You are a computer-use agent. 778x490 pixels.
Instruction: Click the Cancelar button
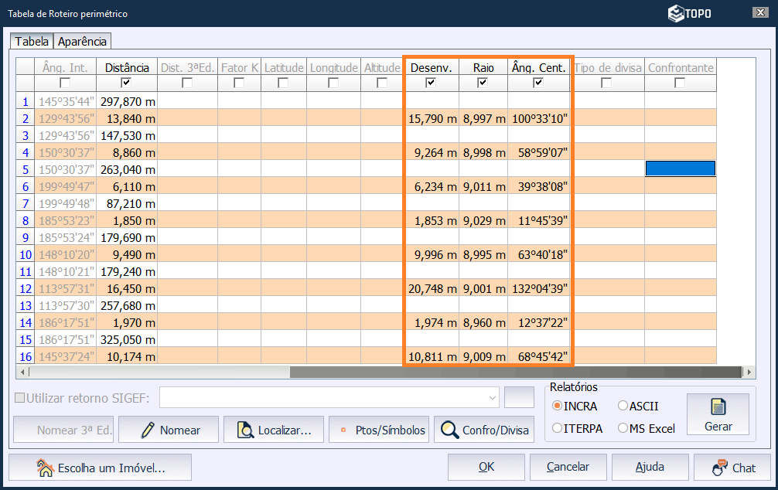point(568,467)
